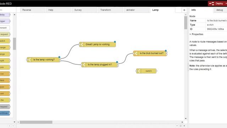Pick the join node from palette
The image size is (227, 128).
[x=5, y=67]
